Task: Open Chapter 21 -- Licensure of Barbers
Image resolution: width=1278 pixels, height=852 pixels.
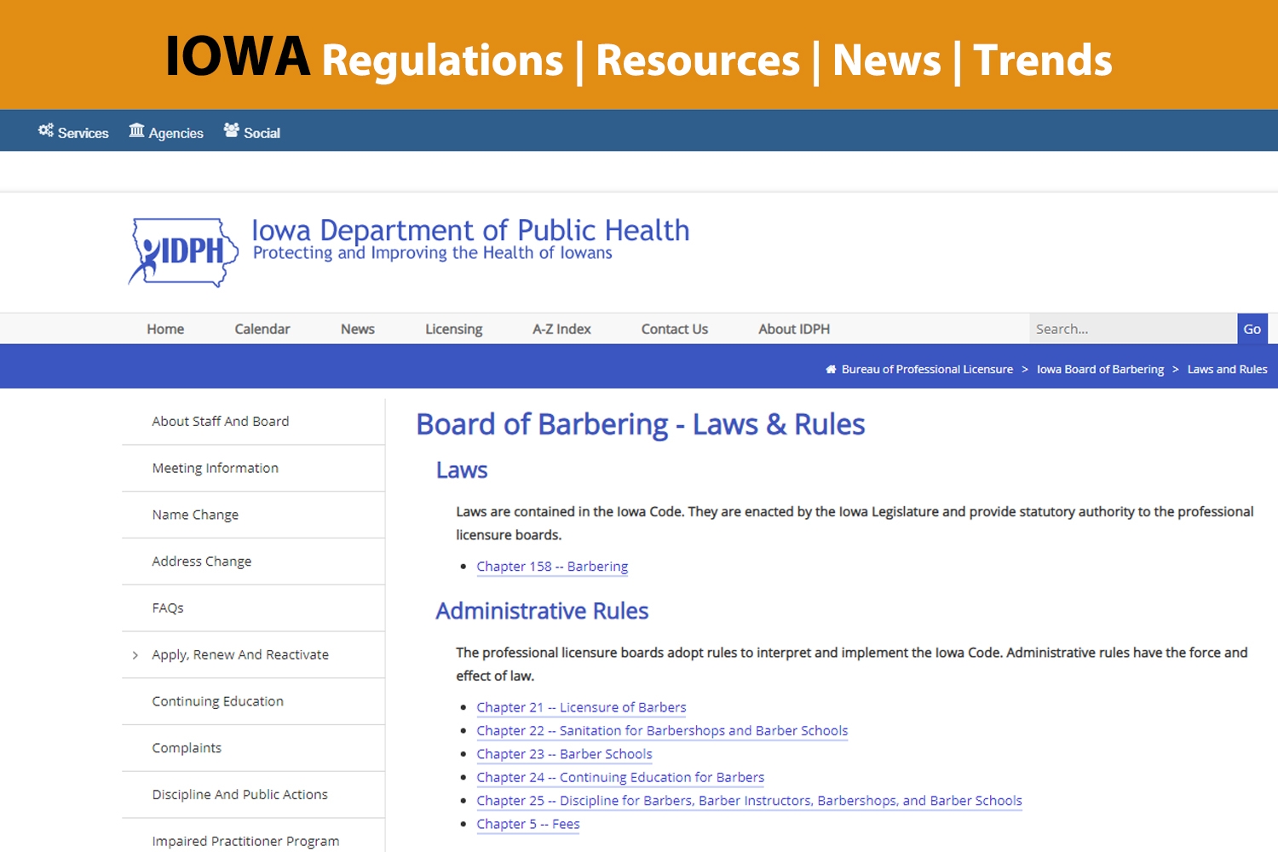Action: pyautogui.click(x=581, y=707)
